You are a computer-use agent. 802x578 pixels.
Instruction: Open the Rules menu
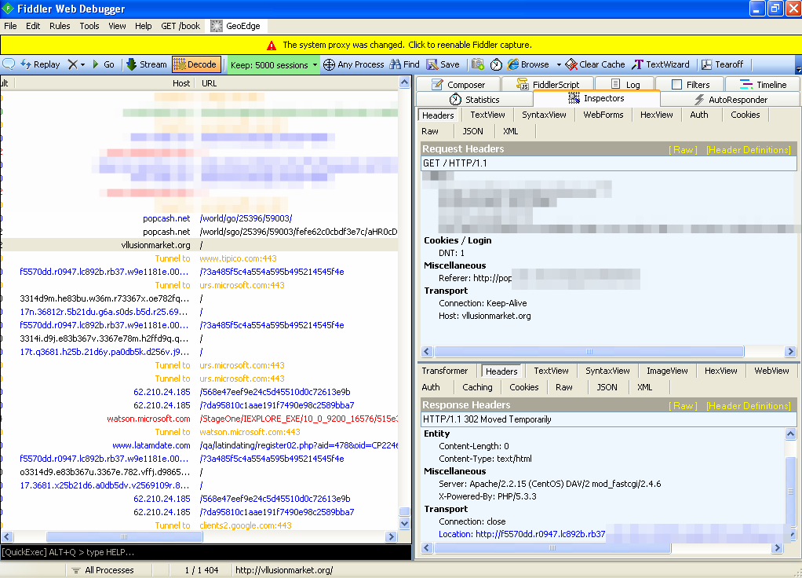[x=60, y=26]
